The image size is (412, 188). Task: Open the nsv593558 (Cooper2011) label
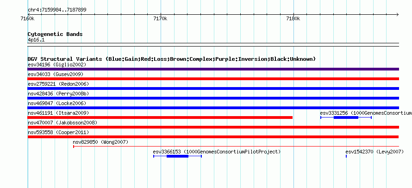tap(58, 132)
